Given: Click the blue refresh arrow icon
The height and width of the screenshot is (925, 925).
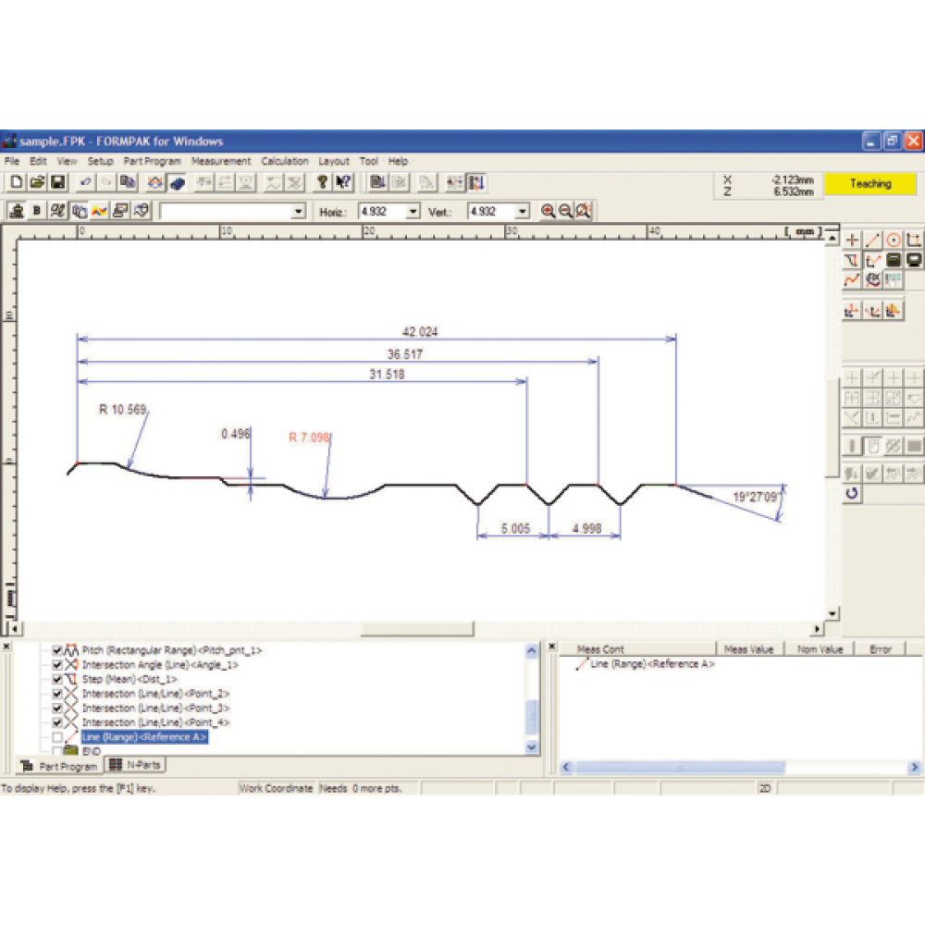Looking at the screenshot, I should (852, 494).
